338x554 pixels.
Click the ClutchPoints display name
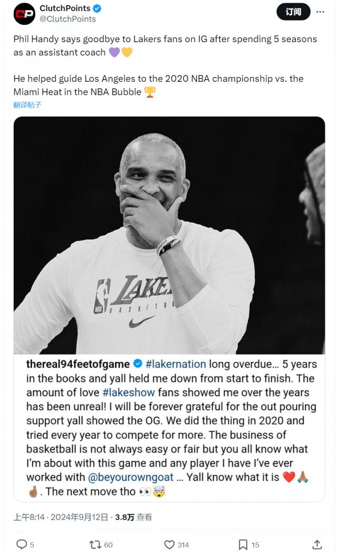point(65,8)
